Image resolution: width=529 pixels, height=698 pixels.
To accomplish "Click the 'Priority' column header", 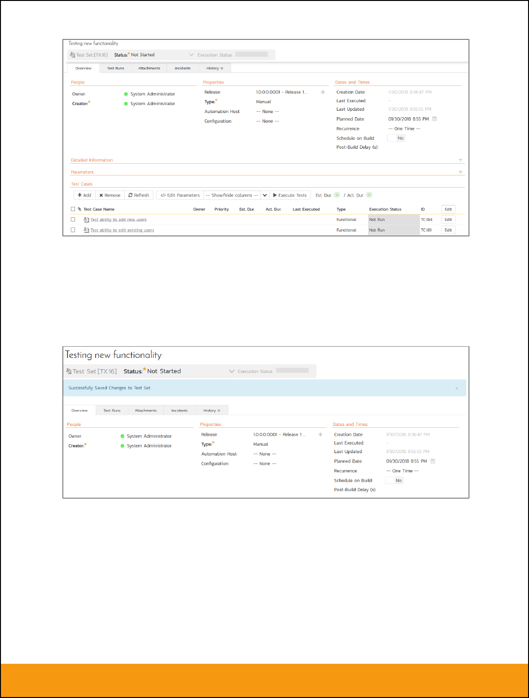I will pos(221,209).
